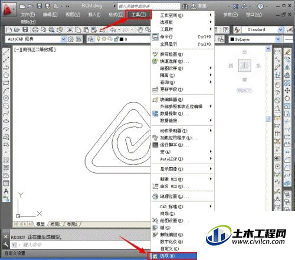
Task: Click the Erase tool in the modify toolbar
Action: 287,52
